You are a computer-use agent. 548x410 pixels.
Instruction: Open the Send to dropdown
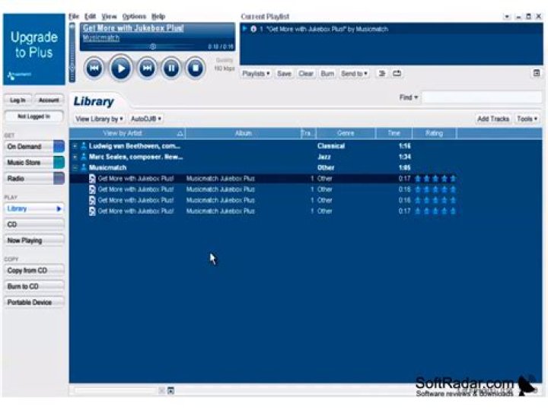pos(354,74)
